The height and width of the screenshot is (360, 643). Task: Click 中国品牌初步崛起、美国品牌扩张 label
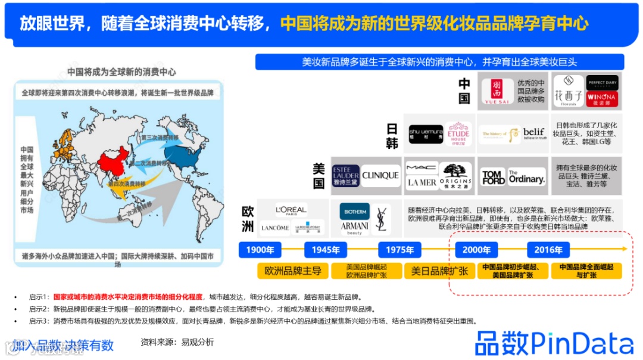513,271
